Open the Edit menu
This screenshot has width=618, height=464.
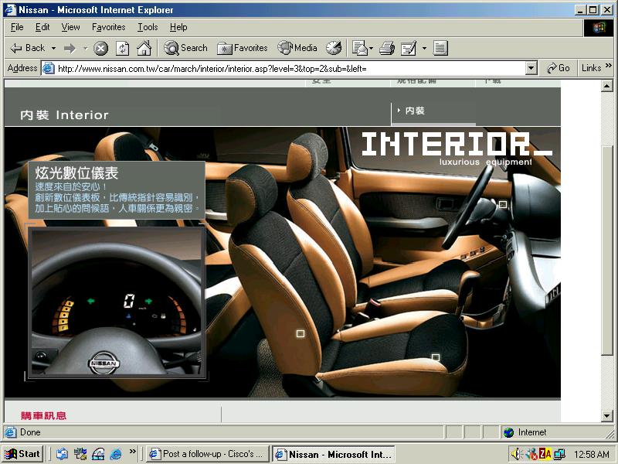click(x=42, y=27)
